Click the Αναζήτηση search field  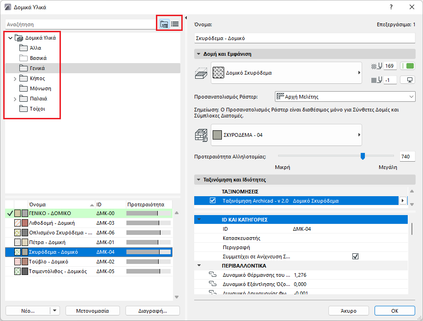point(81,24)
